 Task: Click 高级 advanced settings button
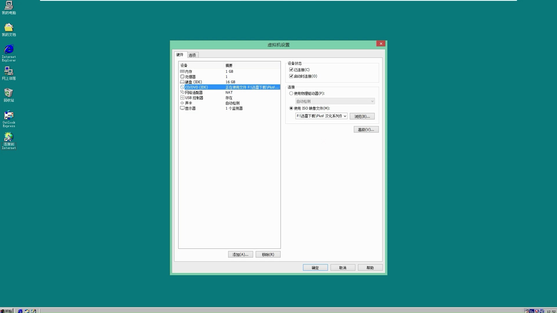coord(365,130)
